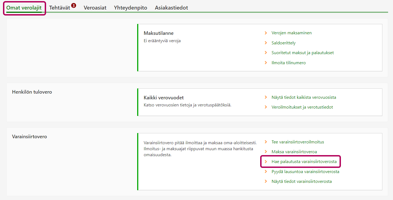Open Näytä tiedot varainsiirtoverosta
The image size is (393, 200).
[x=302, y=181]
